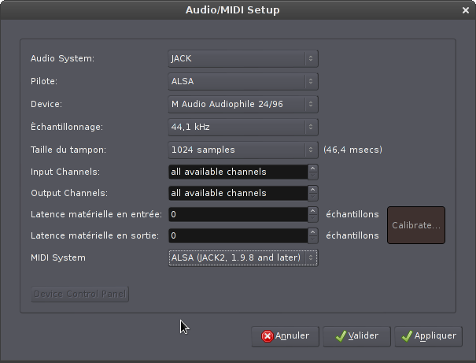Screen dimensions: 476x363
Task: Adjust the input latency spinner arrows
Action: tap(313, 214)
